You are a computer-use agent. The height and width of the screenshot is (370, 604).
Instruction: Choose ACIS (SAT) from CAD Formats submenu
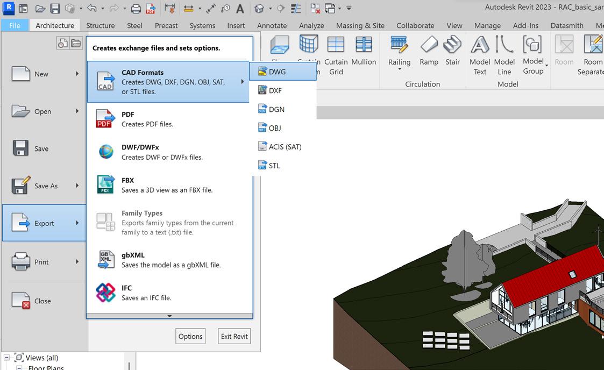[283, 147]
